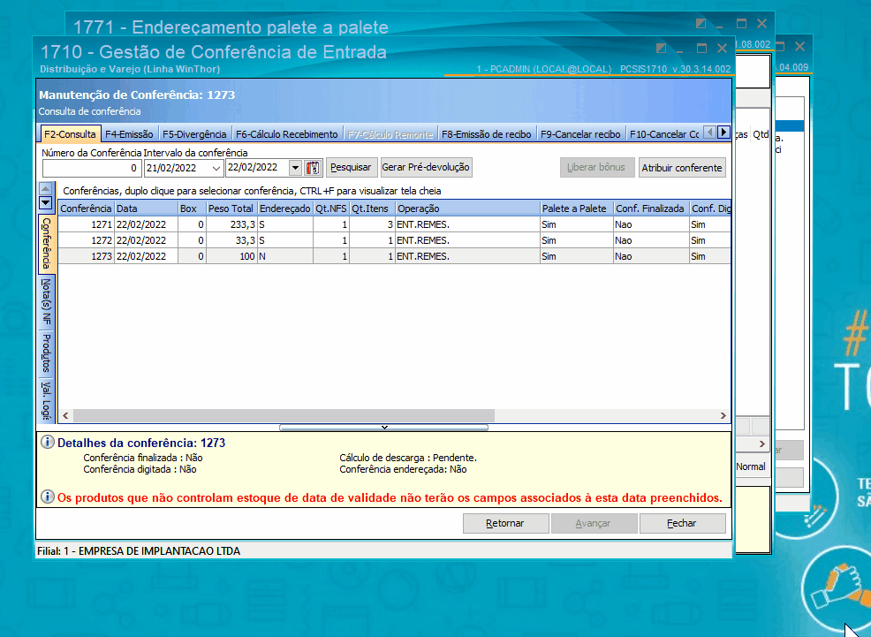Open the F9-Cancelar recibo tab
The height and width of the screenshot is (637, 871).
coord(580,133)
